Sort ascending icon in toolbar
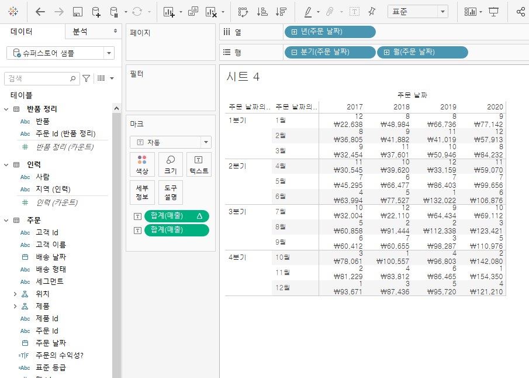Image resolution: width=529 pixels, height=378 pixels. pyautogui.click(x=262, y=12)
